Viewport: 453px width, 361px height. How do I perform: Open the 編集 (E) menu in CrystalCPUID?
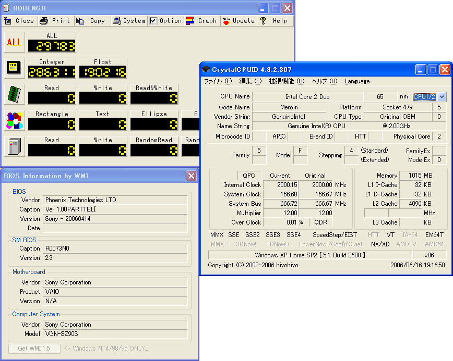coord(250,81)
